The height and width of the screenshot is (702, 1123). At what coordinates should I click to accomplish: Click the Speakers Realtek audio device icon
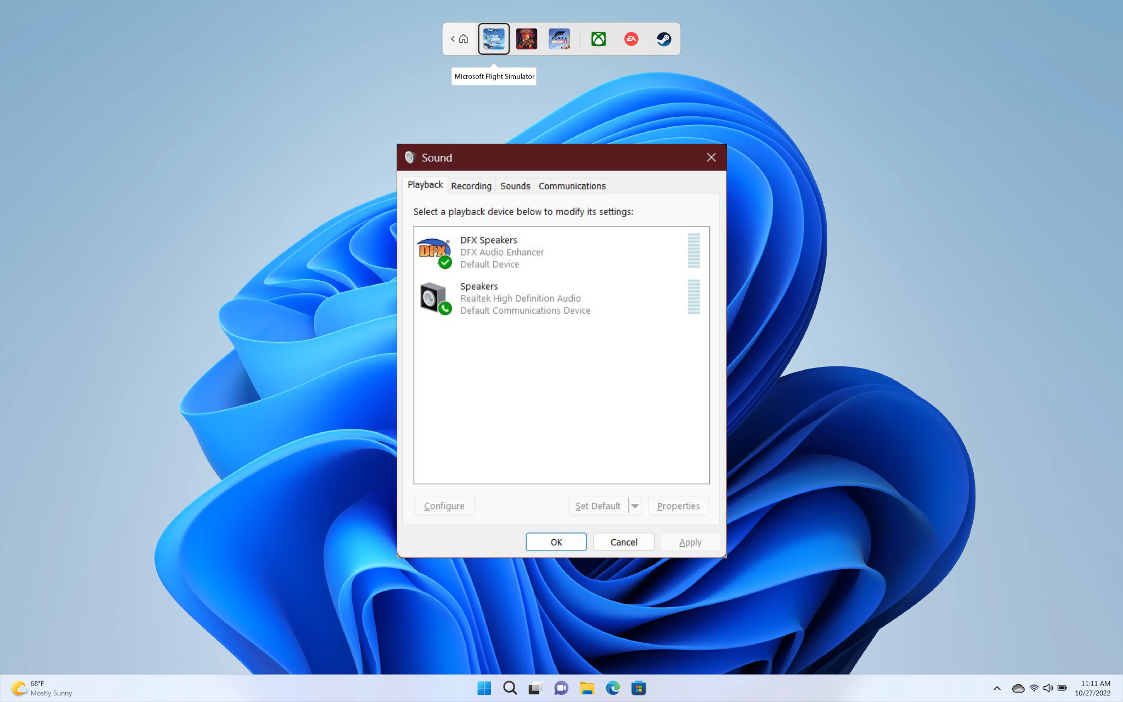point(433,297)
